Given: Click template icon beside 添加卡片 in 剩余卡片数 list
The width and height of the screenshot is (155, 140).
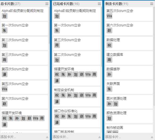Looking at the screenshot, I should tap(152, 137).
